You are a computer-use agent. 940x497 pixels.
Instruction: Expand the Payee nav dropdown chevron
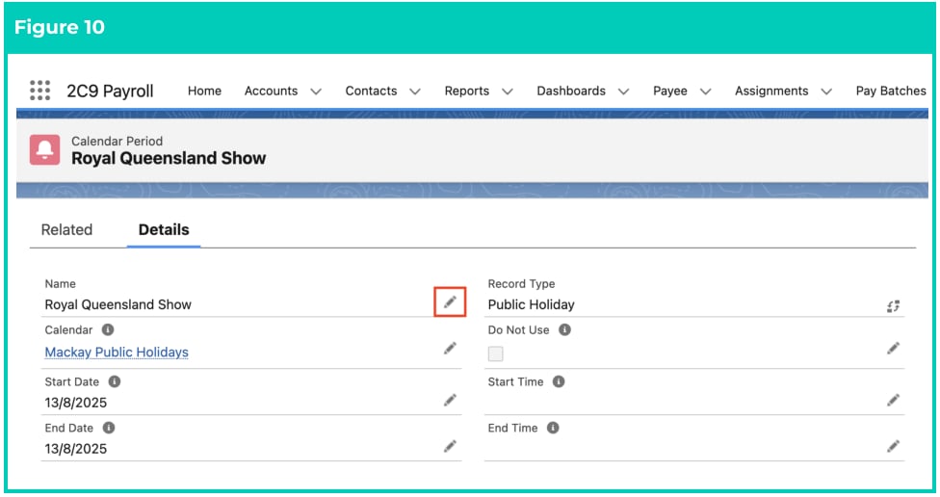706,92
